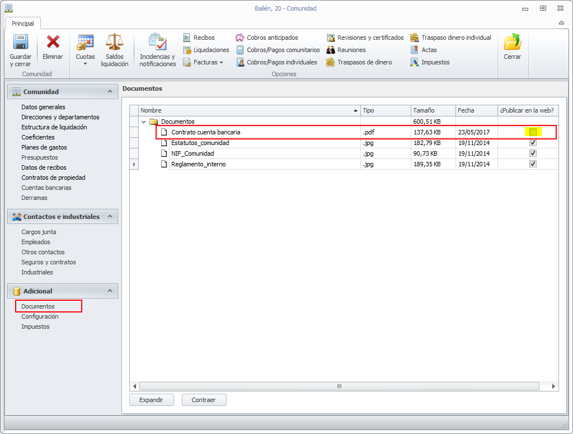
Task: Open Cobros/Pagos individuales
Action: (276, 62)
